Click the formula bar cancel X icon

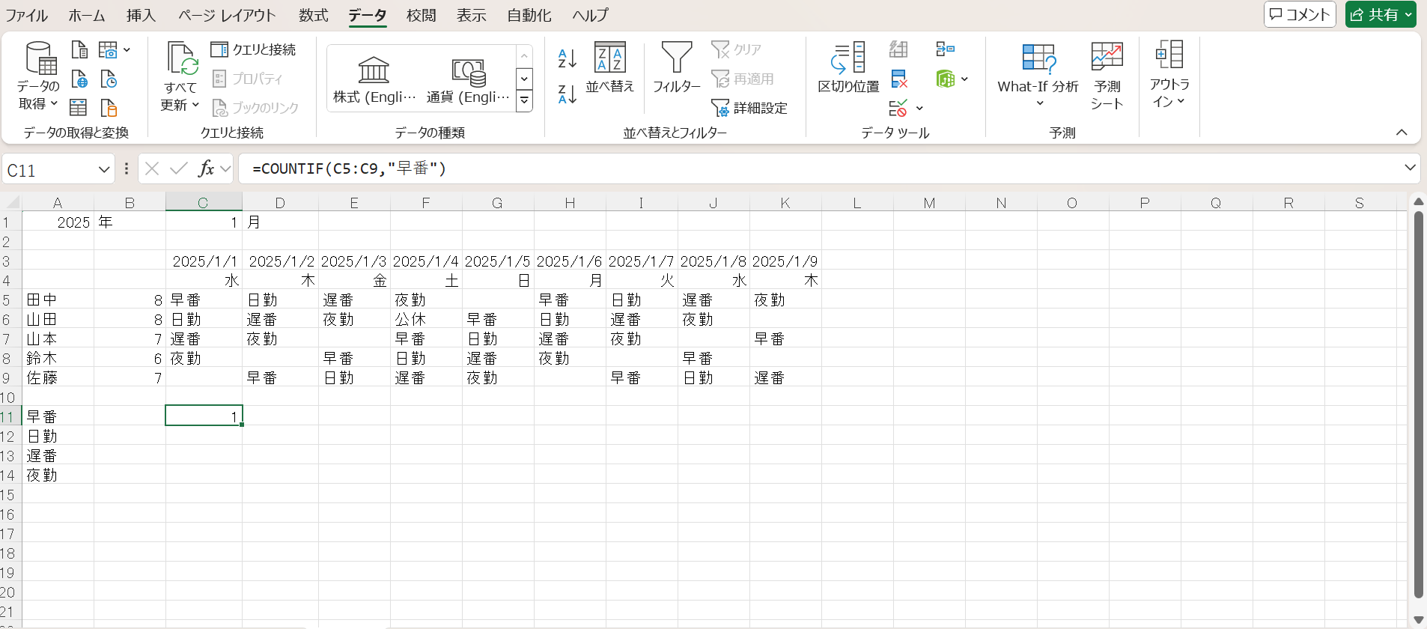click(152, 168)
